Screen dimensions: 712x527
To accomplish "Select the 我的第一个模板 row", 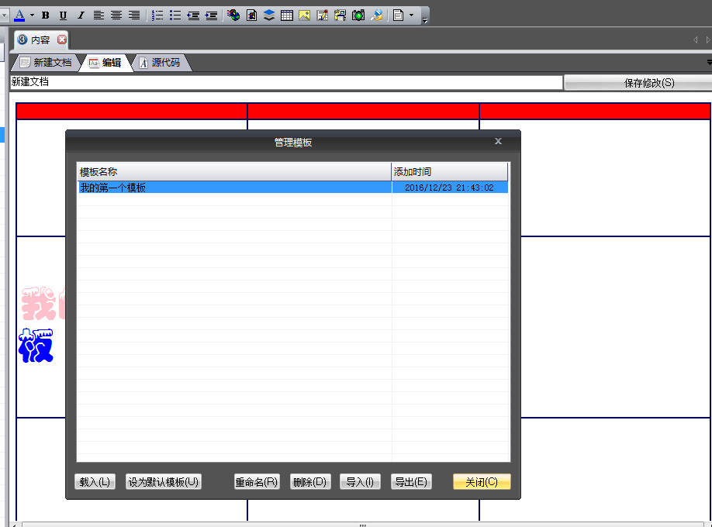I will coord(233,188).
